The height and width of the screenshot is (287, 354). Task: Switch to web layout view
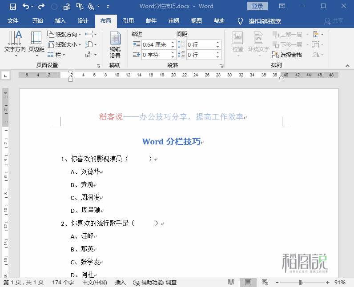click(265, 282)
